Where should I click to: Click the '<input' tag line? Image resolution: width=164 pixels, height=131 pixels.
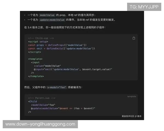click(x=35, y=62)
